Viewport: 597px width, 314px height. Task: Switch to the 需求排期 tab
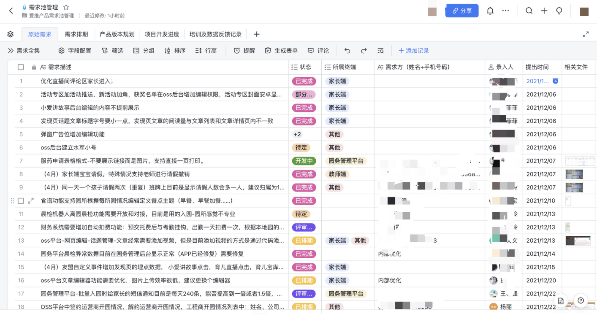click(x=76, y=34)
